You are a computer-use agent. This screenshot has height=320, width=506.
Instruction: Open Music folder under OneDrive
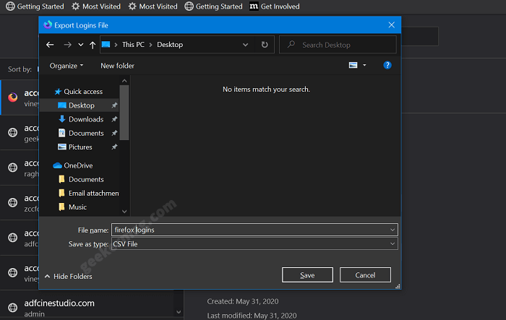pos(72,207)
